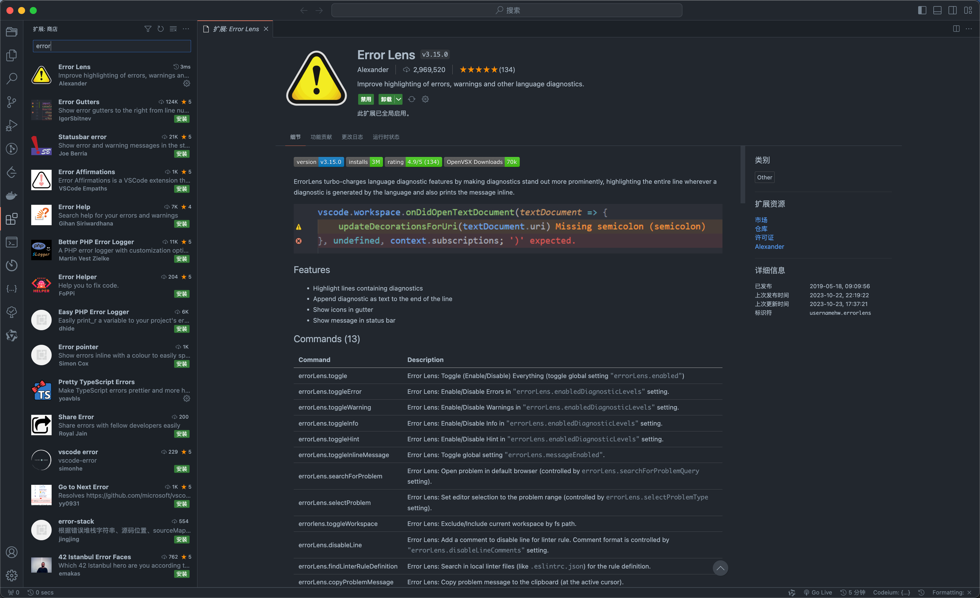Toggle the primary sidebar visibility

tap(922, 10)
